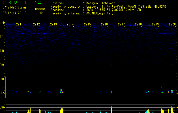This screenshot has width=178, height=113.
Task: Select the Ogata-vill. Akita-Pref. JAPAN location text
Action: coord(126,6)
